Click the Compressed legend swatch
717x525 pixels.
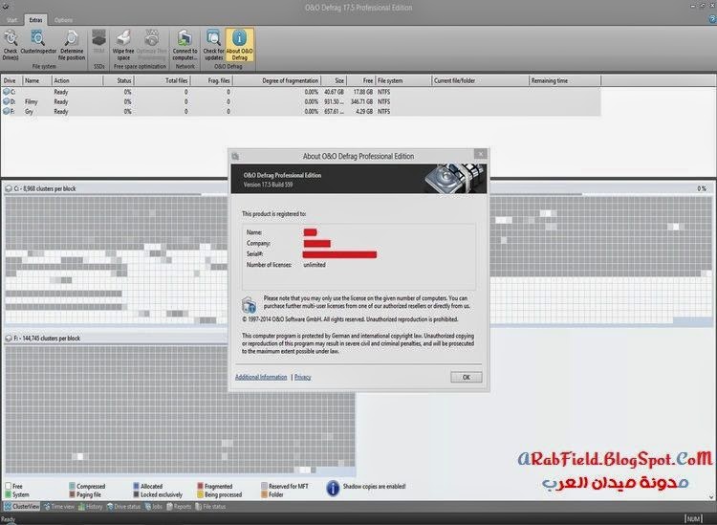click(x=73, y=486)
